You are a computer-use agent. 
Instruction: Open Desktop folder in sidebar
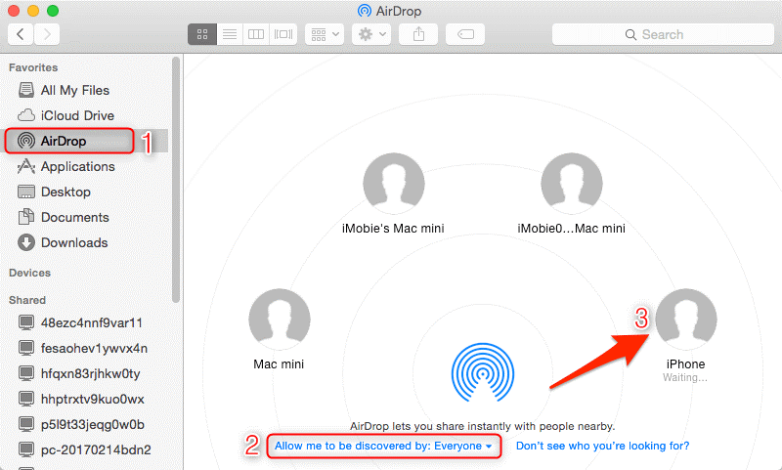pyautogui.click(x=54, y=192)
